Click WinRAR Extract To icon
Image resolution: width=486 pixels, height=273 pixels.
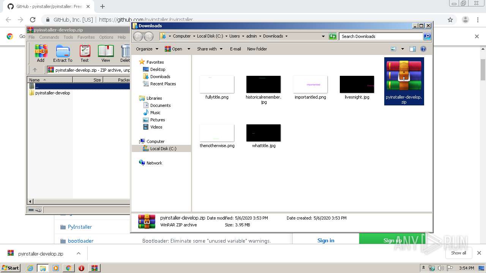(x=63, y=53)
